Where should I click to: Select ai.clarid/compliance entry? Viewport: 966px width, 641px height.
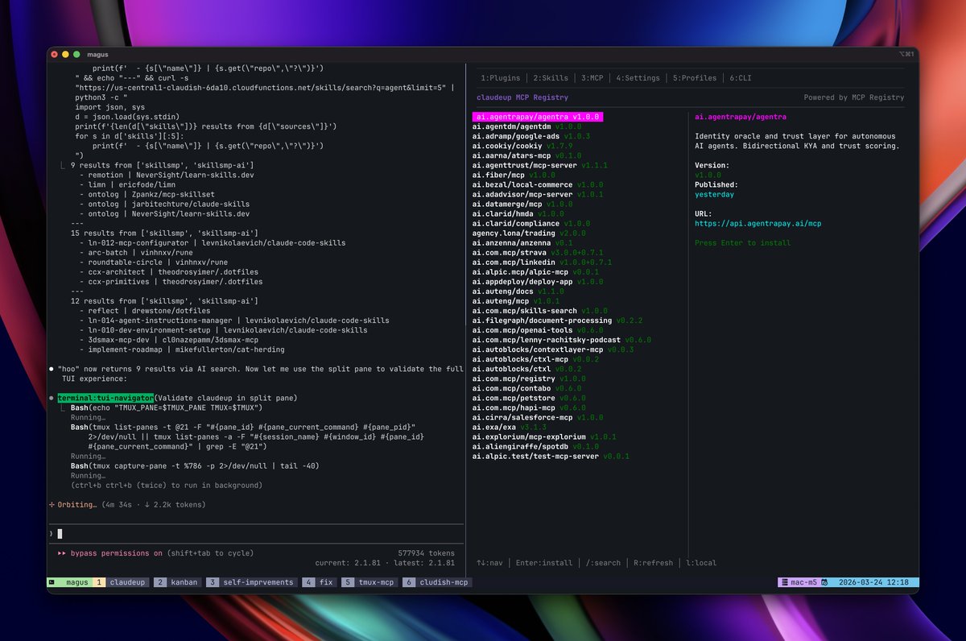tap(531, 223)
